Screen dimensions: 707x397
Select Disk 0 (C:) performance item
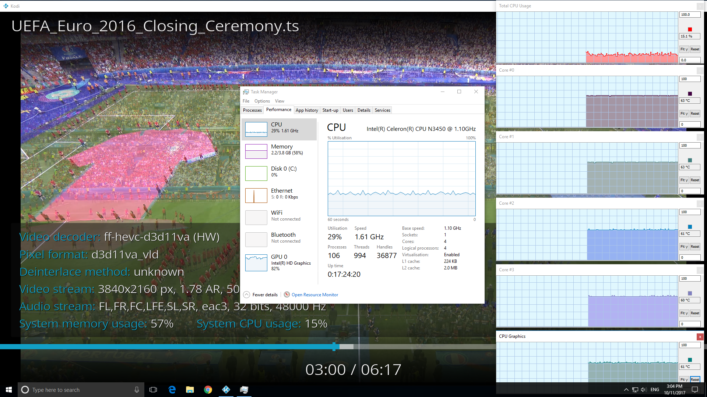(x=279, y=174)
